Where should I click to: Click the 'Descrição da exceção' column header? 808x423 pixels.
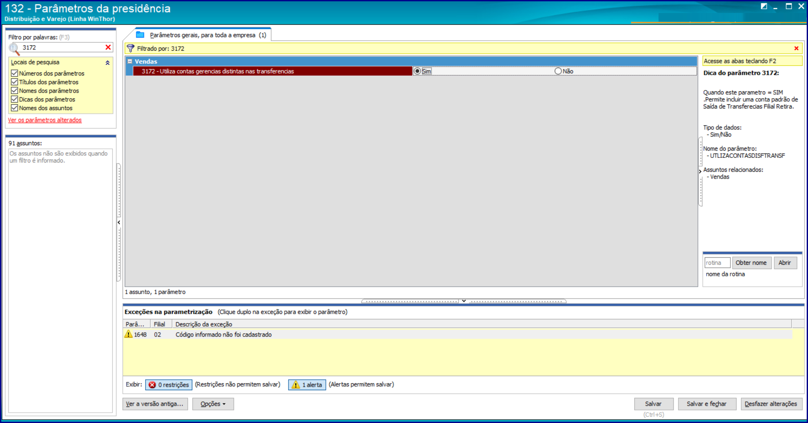[x=482, y=324]
